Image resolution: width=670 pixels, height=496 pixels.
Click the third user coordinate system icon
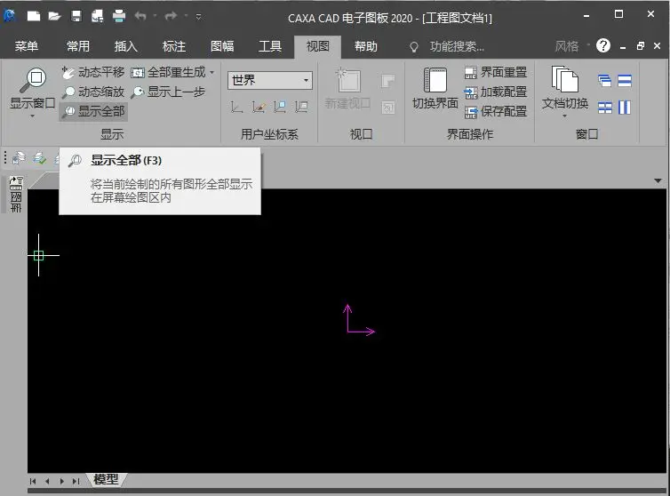pos(280,107)
